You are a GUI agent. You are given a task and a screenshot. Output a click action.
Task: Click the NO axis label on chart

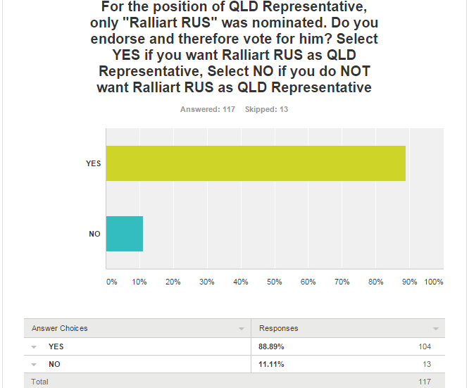pyautogui.click(x=94, y=234)
